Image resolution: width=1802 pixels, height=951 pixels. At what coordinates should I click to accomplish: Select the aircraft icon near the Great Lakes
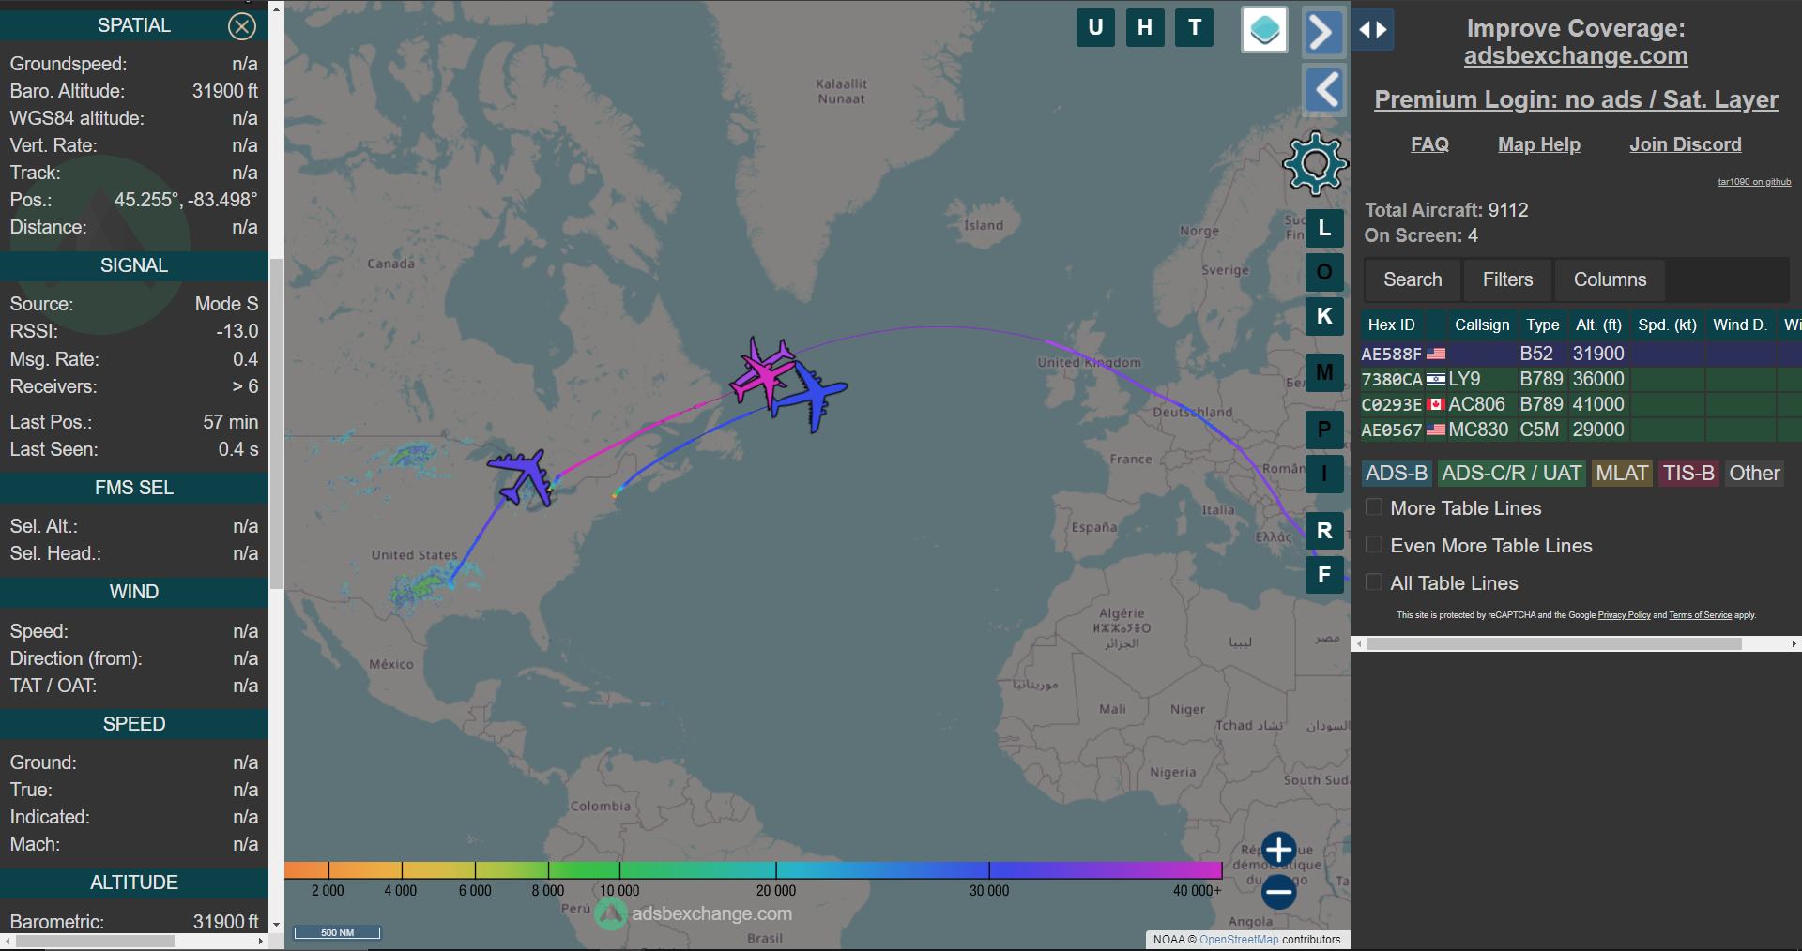point(522,477)
